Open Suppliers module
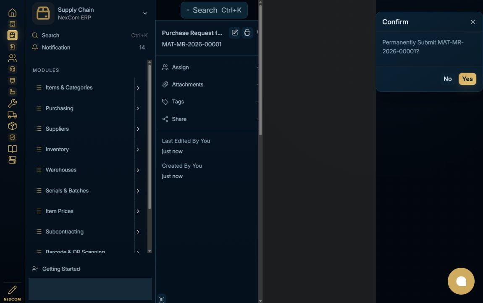The width and height of the screenshot is (483, 303). coord(57,129)
